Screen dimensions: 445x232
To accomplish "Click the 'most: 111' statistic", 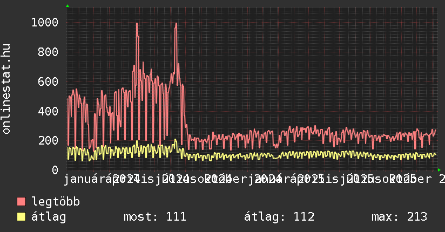I will coord(154,217).
